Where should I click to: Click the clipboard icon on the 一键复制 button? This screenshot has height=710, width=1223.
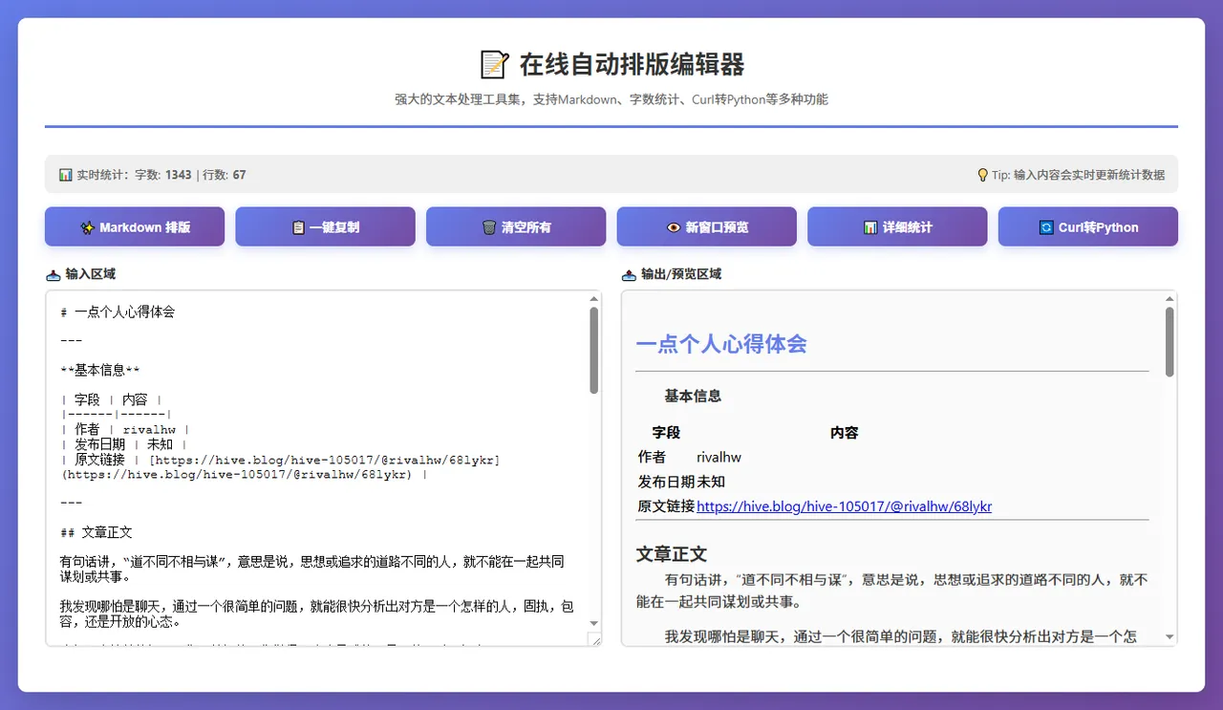click(x=298, y=227)
